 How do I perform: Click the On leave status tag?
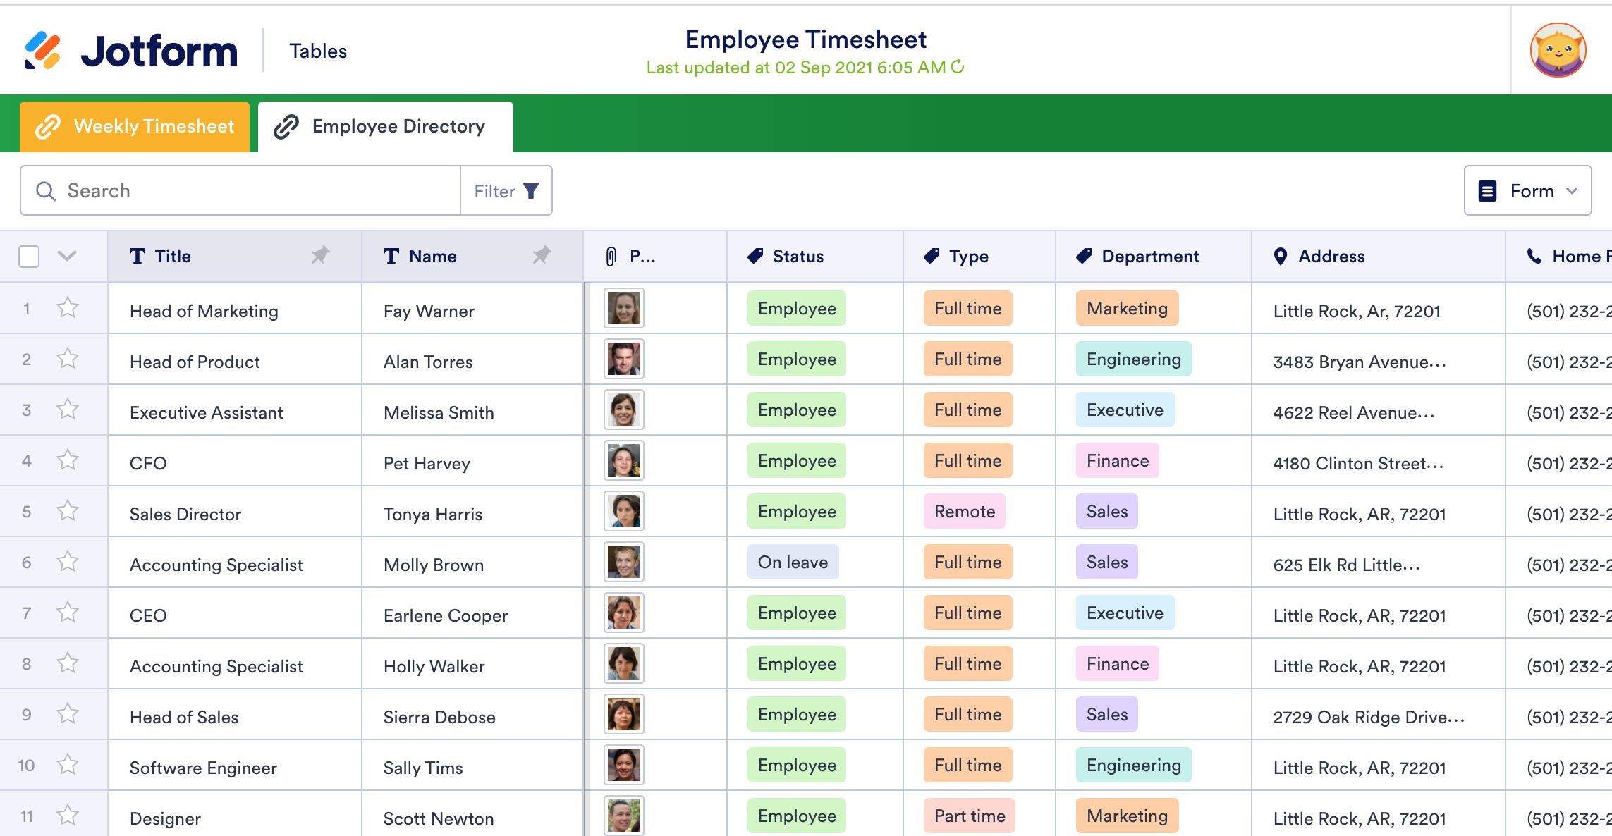793,562
